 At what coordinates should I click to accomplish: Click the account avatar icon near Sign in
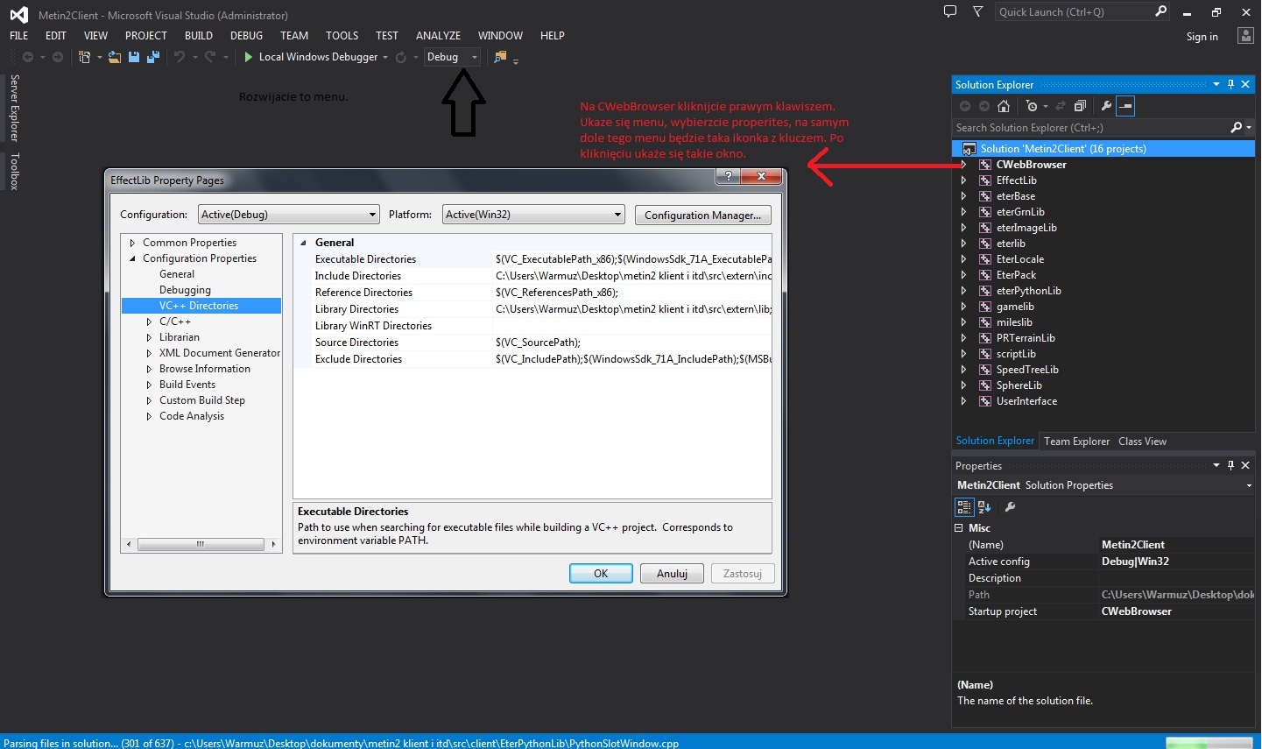coord(1245,35)
